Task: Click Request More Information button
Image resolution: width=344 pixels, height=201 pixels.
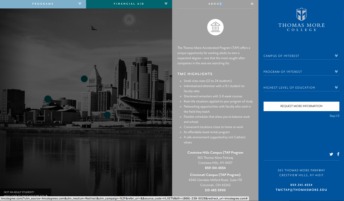Action: point(301,106)
